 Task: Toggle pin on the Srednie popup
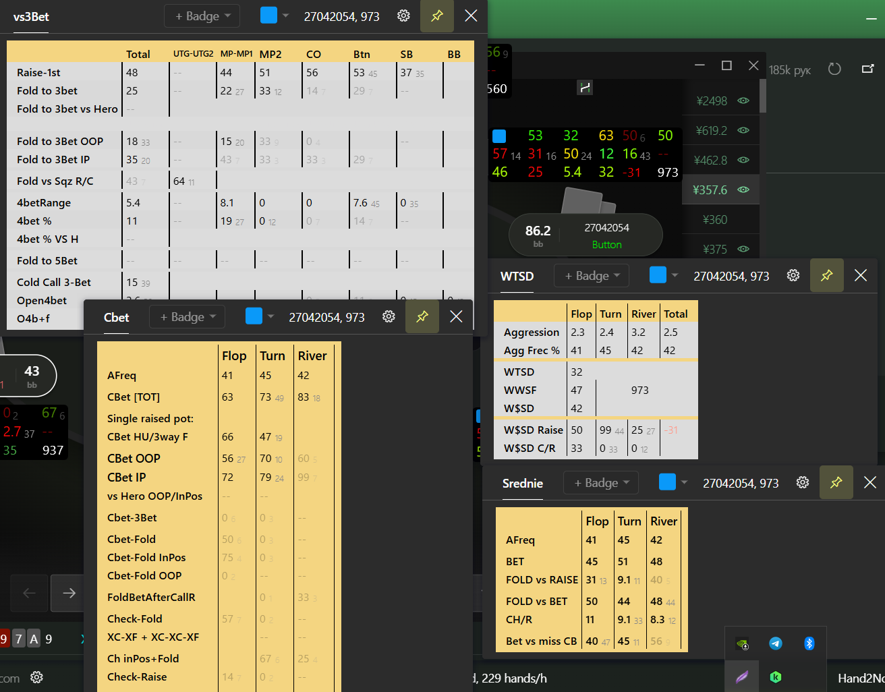point(836,482)
